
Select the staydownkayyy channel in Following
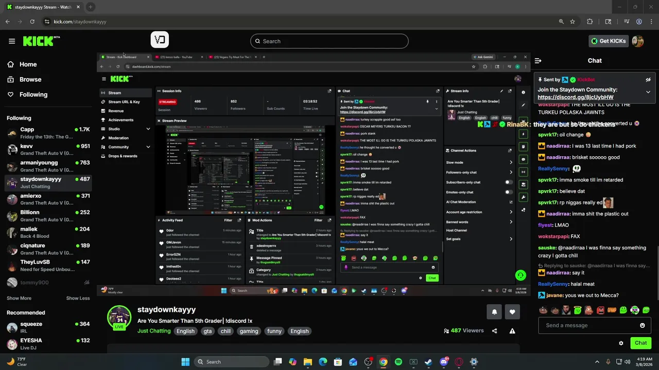click(48, 182)
